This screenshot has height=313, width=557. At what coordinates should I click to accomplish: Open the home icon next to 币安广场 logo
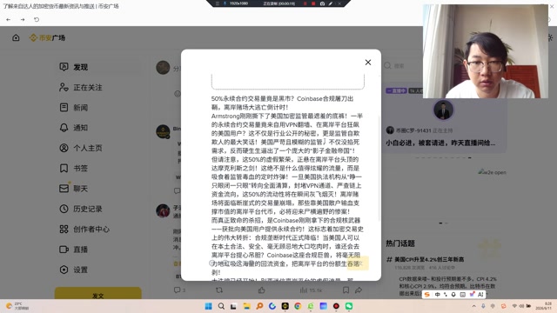[16, 37]
